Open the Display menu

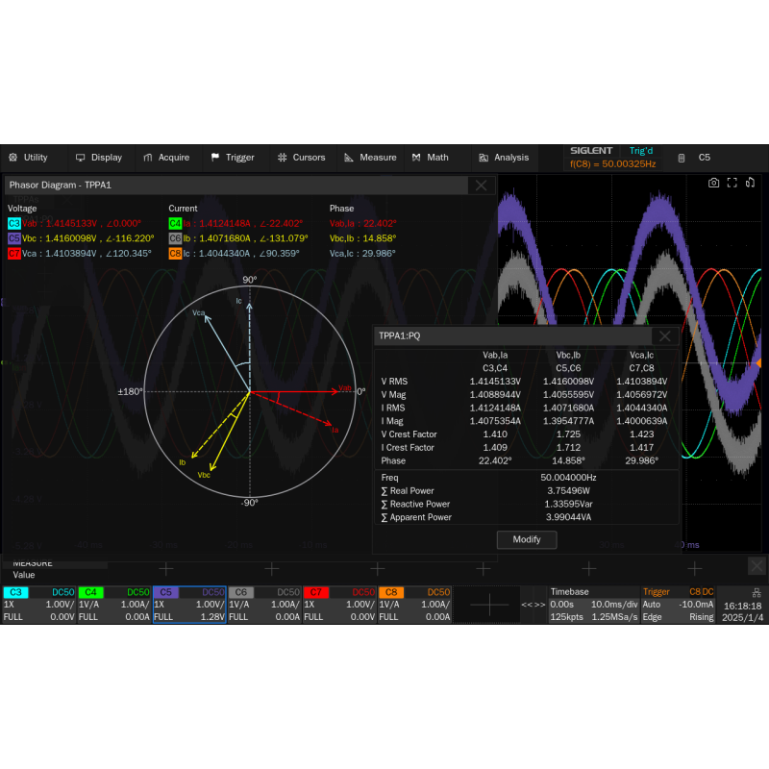(98, 158)
